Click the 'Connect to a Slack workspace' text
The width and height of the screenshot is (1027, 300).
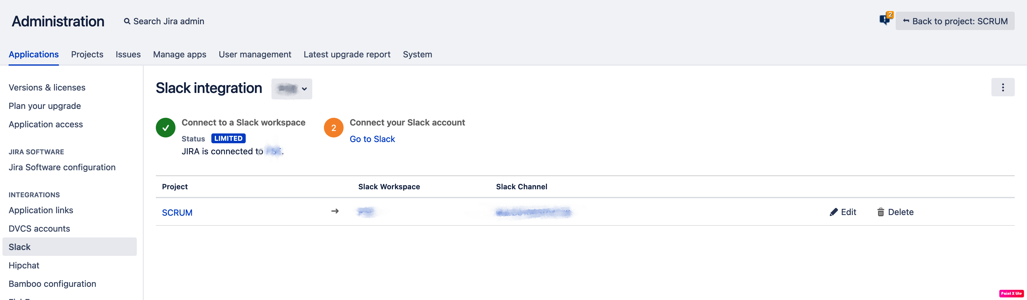pyautogui.click(x=244, y=122)
